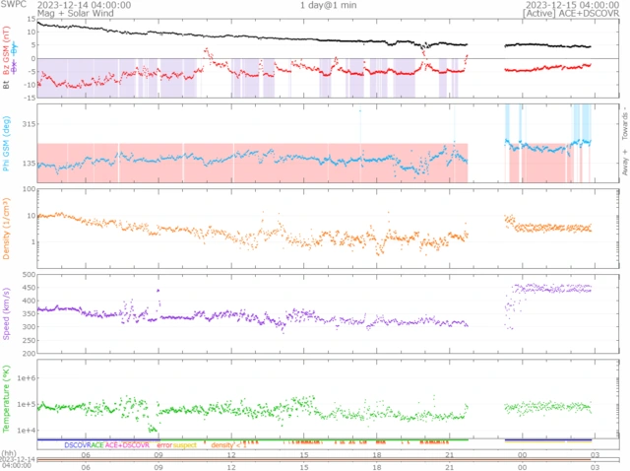The width and height of the screenshot is (630, 471).
Task: Click the 21 hour tick on time axis
Action: tap(449, 454)
